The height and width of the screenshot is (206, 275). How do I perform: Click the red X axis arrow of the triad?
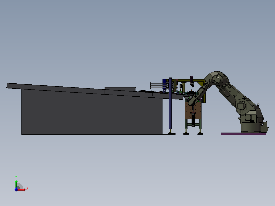pyautogui.click(x=22, y=190)
